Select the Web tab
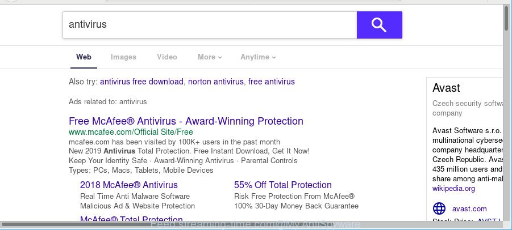512x230 pixels. pos(84,57)
